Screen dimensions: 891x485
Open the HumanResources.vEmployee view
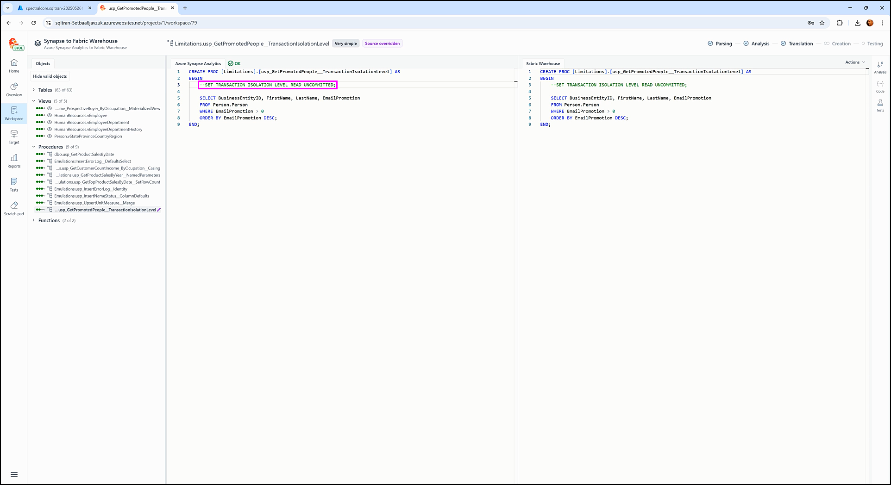(x=81, y=116)
